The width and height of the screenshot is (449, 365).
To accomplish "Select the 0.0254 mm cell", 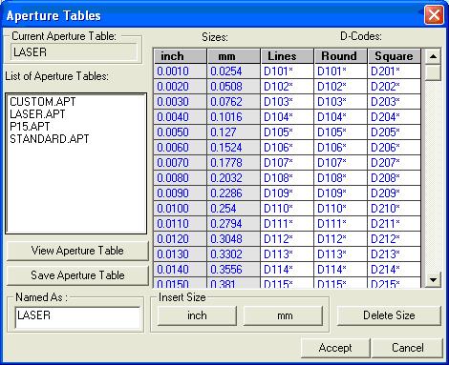I will tap(234, 71).
